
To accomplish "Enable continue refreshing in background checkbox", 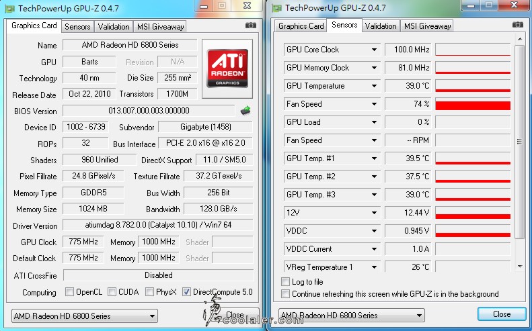I will click(x=285, y=293).
